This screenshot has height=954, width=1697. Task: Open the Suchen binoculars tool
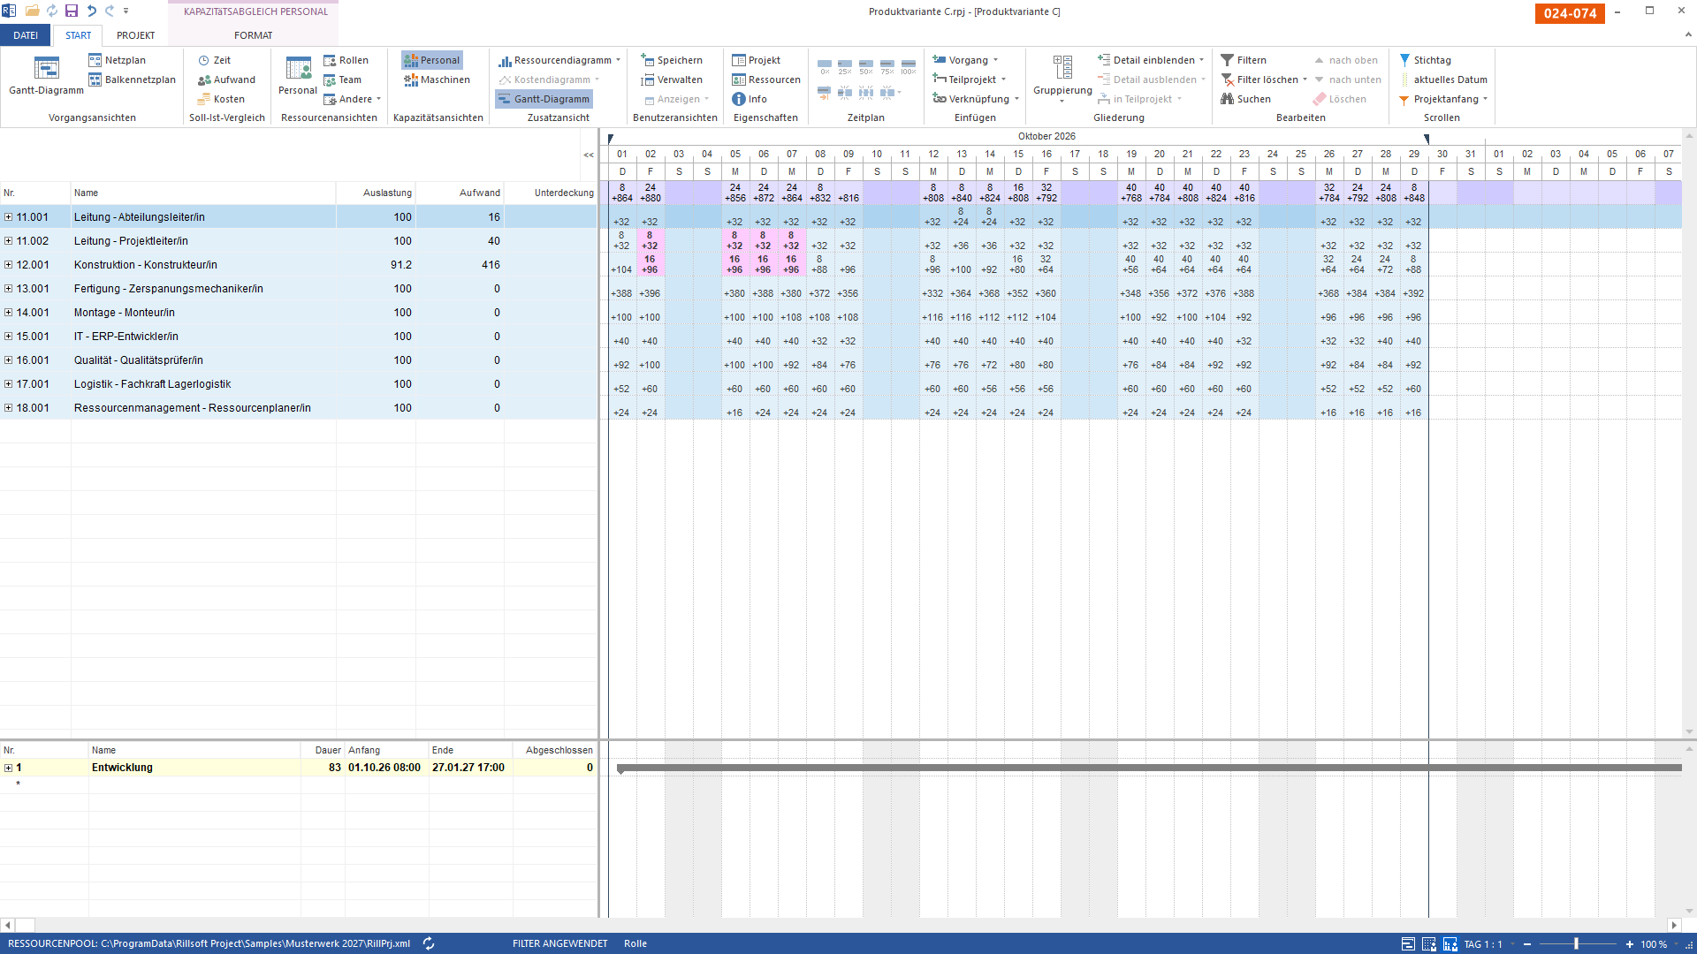pos(1227,99)
